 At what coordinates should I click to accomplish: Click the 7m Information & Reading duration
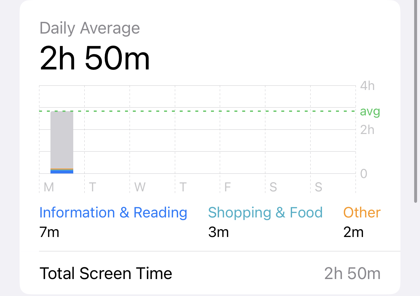pyautogui.click(x=49, y=232)
